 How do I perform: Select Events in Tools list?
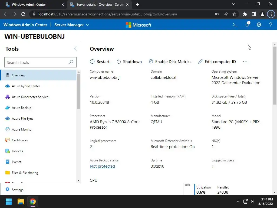click(38, 162)
